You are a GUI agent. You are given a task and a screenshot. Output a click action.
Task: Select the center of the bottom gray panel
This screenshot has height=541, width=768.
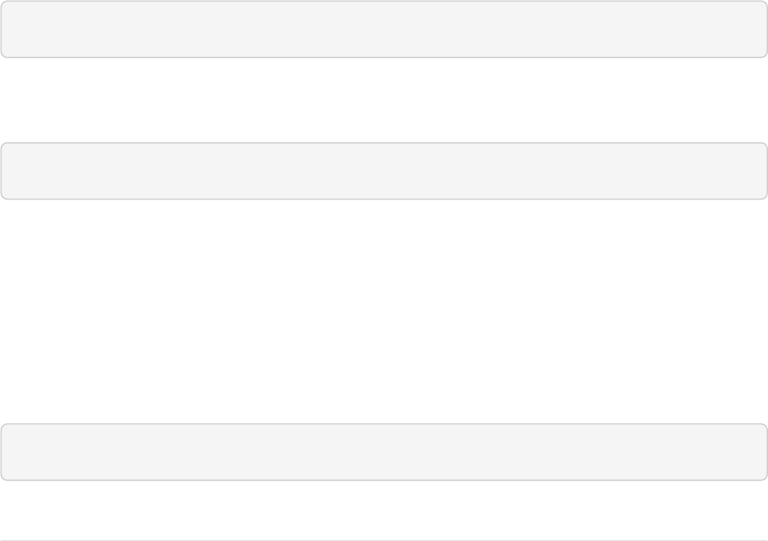pyautogui.click(x=384, y=452)
